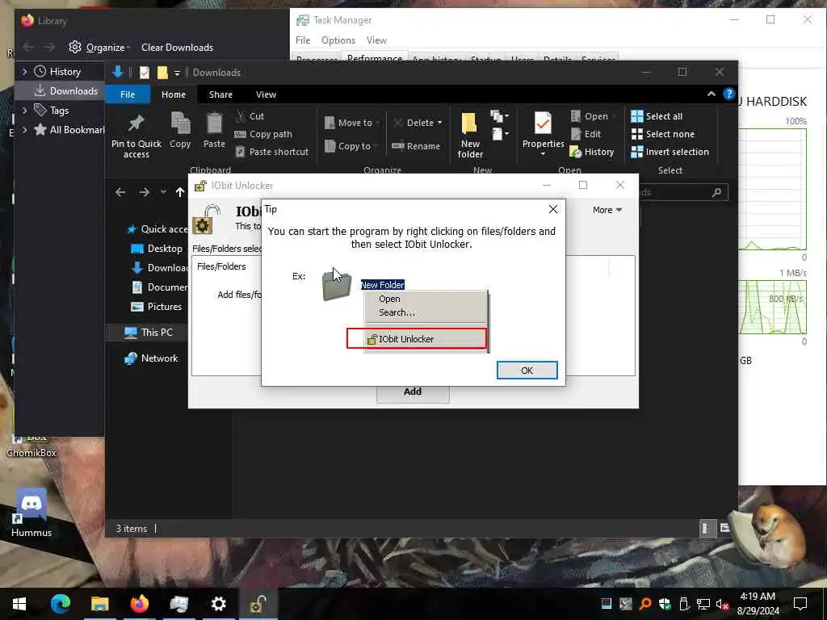Open the Delete dropdown in ribbon
Screen dimensions: 827x620
pos(418,123)
